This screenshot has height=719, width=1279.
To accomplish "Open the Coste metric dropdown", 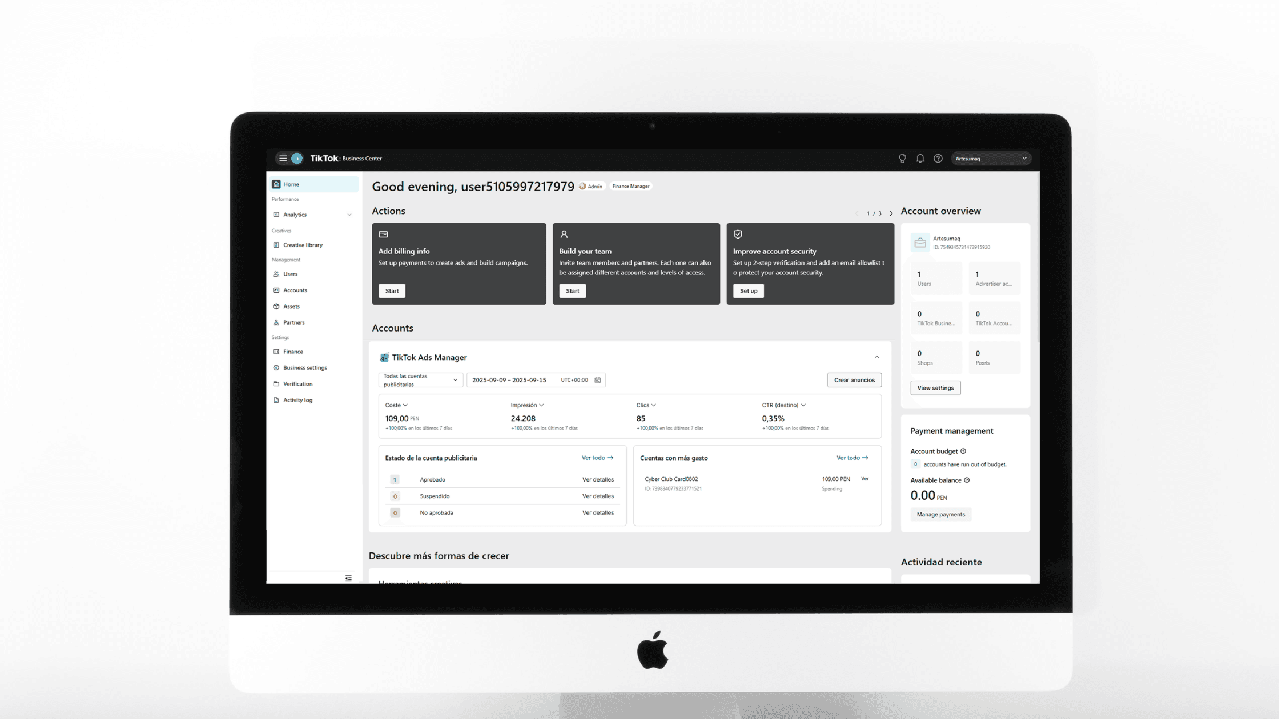I will [x=396, y=405].
